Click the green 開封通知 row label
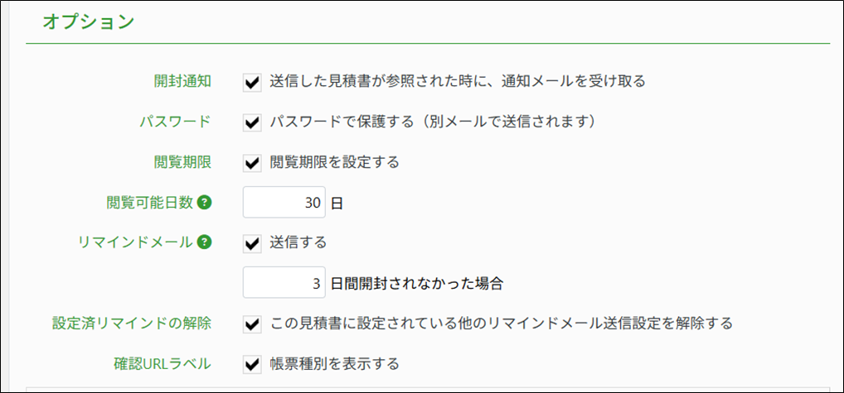The image size is (844, 393). point(182,81)
